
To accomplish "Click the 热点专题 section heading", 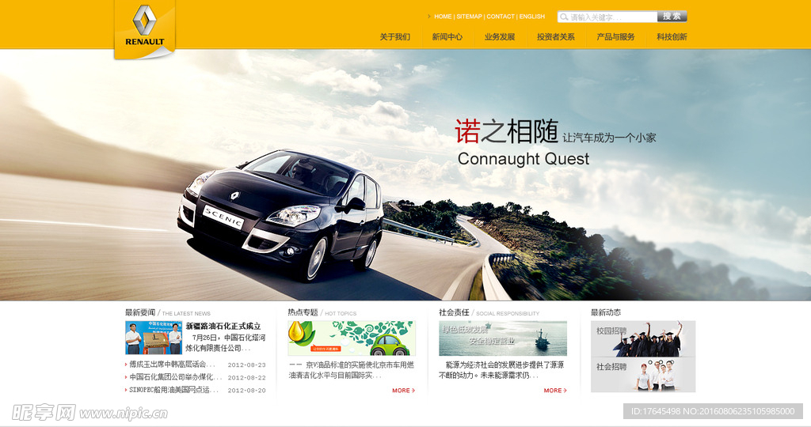I will point(303,312).
